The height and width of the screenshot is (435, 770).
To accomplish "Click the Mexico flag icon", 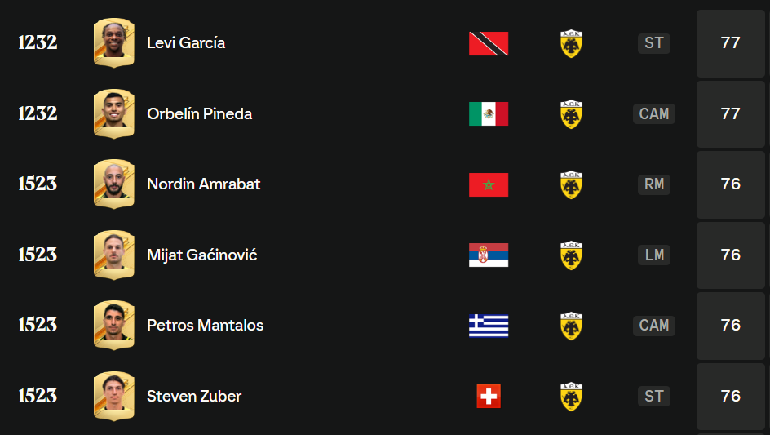I will point(489,113).
